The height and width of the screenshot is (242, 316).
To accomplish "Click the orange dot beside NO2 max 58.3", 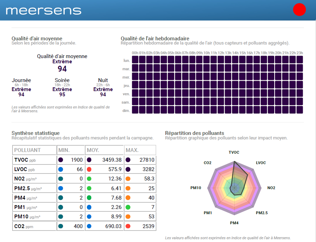I will [x=128, y=179].
